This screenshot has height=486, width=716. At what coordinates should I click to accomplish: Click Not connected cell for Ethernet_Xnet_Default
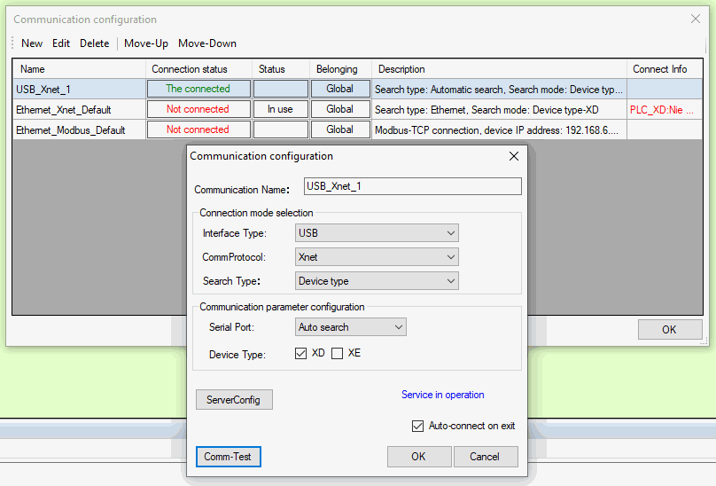pyautogui.click(x=198, y=109)
